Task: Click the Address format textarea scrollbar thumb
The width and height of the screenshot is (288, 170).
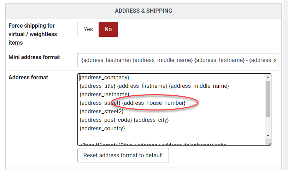Action: click(268, 99)
